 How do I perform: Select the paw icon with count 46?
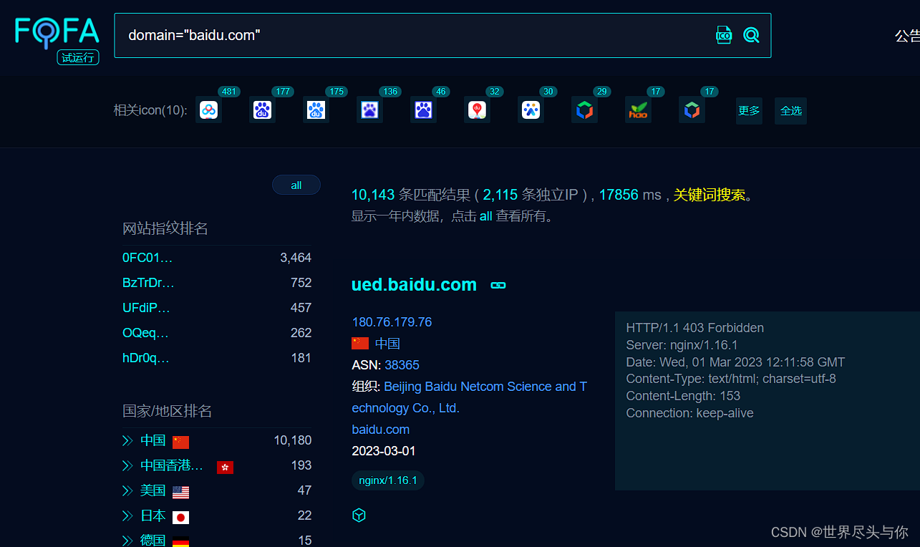(x=423, y=110)
